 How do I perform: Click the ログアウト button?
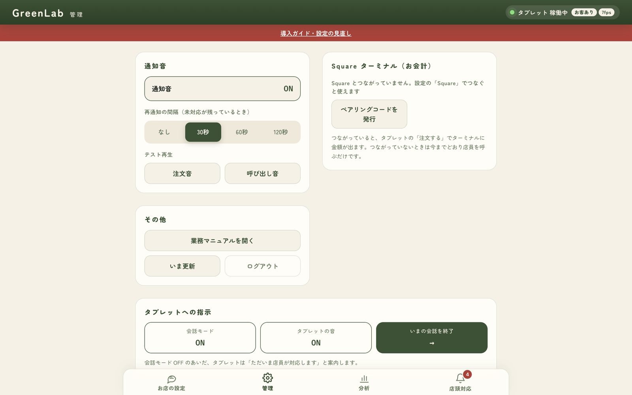click(263, 266)
